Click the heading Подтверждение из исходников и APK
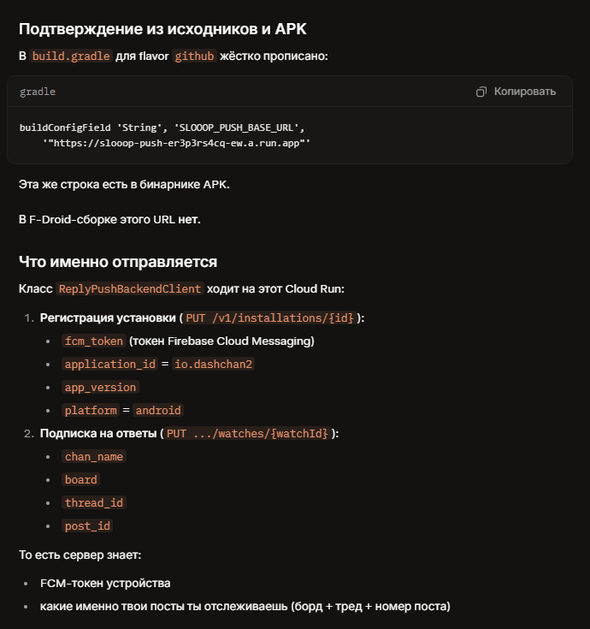590x629 pixels. (x=162, y=29)
